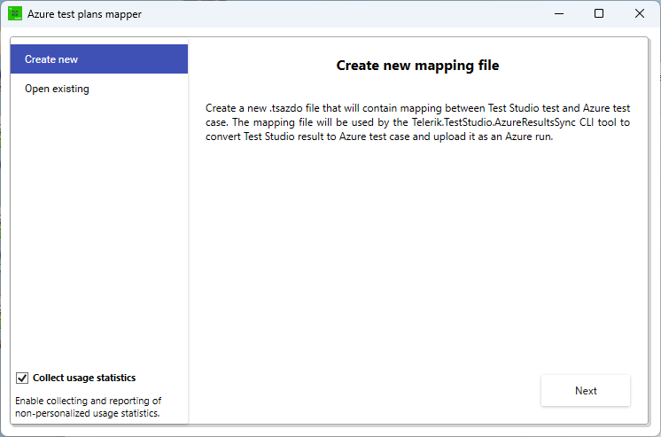Click the .tsazdo mapping file description paragraph
This screenshot has height=437, width=661.
417,122
